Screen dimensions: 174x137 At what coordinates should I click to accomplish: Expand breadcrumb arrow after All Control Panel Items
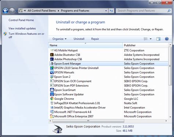tap(58, 11)
